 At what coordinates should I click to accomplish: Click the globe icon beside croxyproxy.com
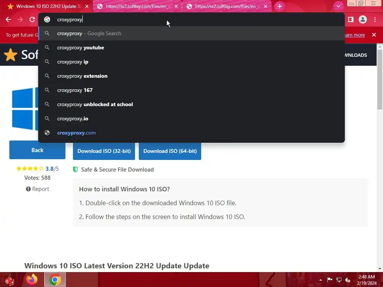(x=47, y=133)
